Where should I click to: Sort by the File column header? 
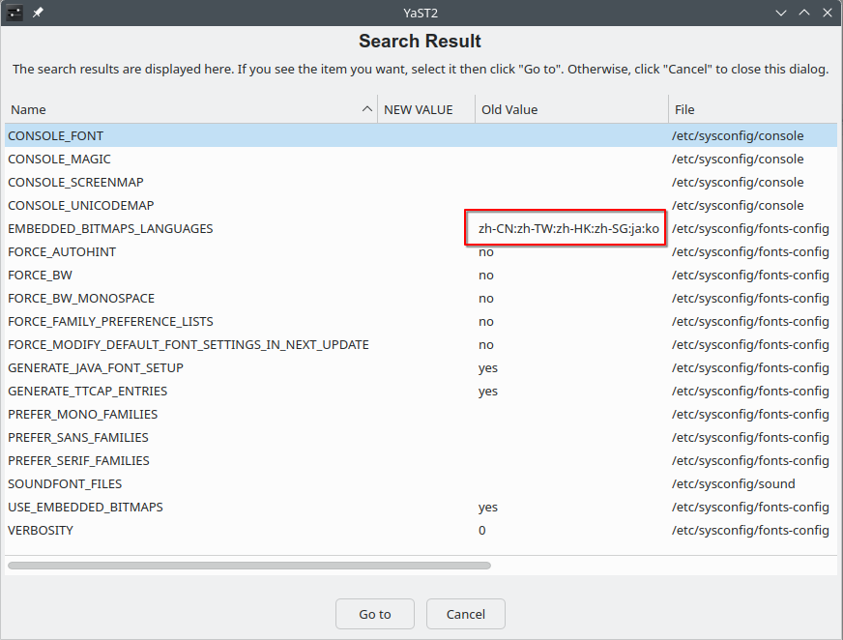tap(753, 109)
